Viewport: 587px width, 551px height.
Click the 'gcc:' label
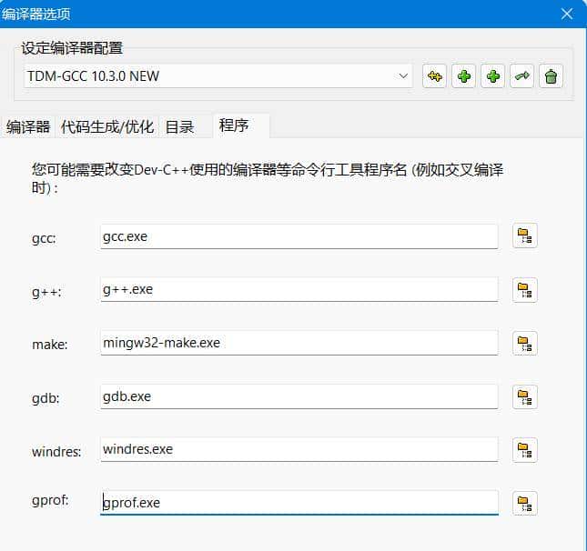44,238
